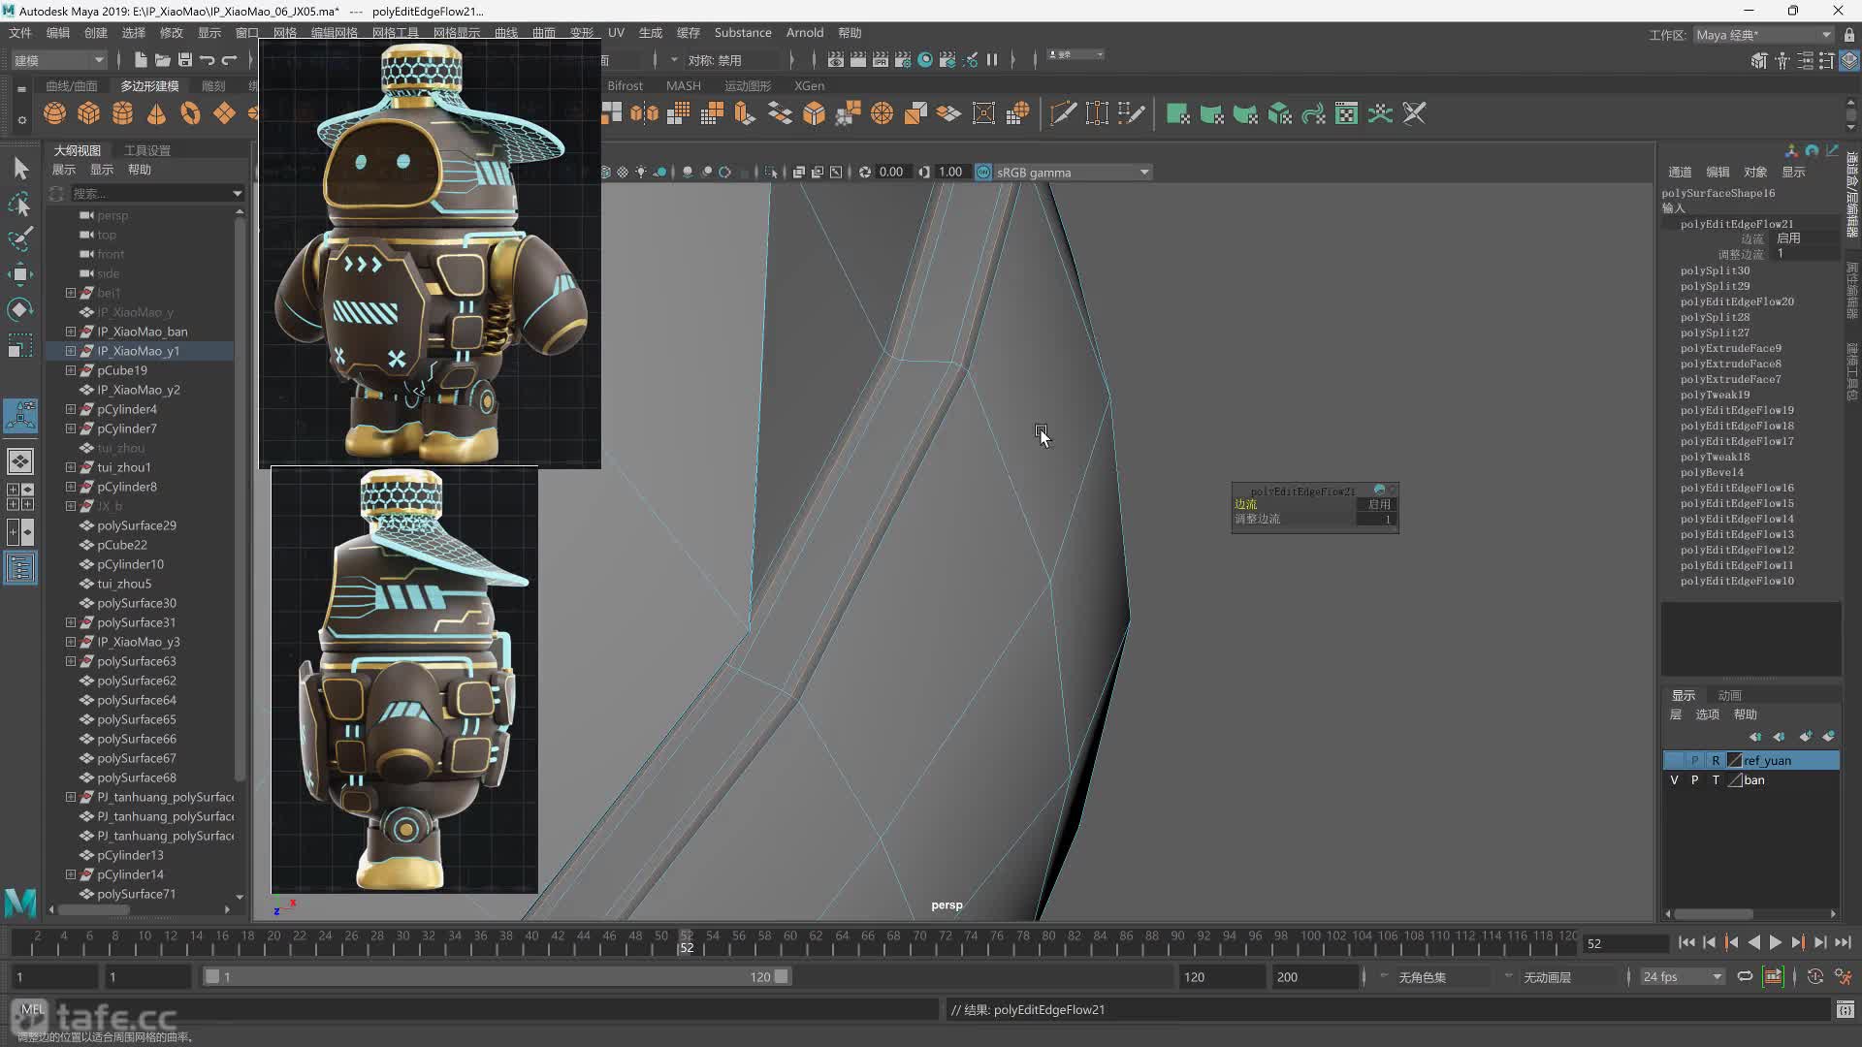Image resolution: width=1862 pixels, height=1047 pixels.
Task: Click the Save Scene disk icon
Action: (x=185, y=60)
